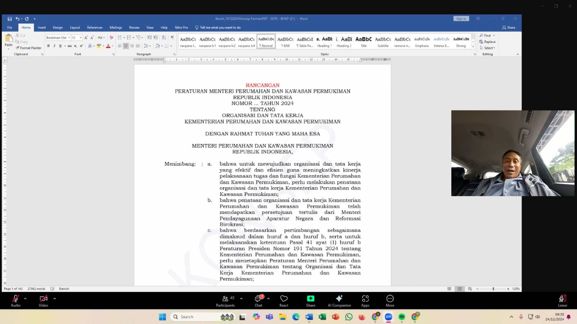Click the font color red swatch
Image resolution: width=577 pixels, height=324 pixels.
tap(108, 46)
